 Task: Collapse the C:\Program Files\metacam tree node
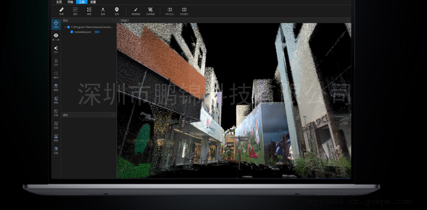(x=65, y=27)
